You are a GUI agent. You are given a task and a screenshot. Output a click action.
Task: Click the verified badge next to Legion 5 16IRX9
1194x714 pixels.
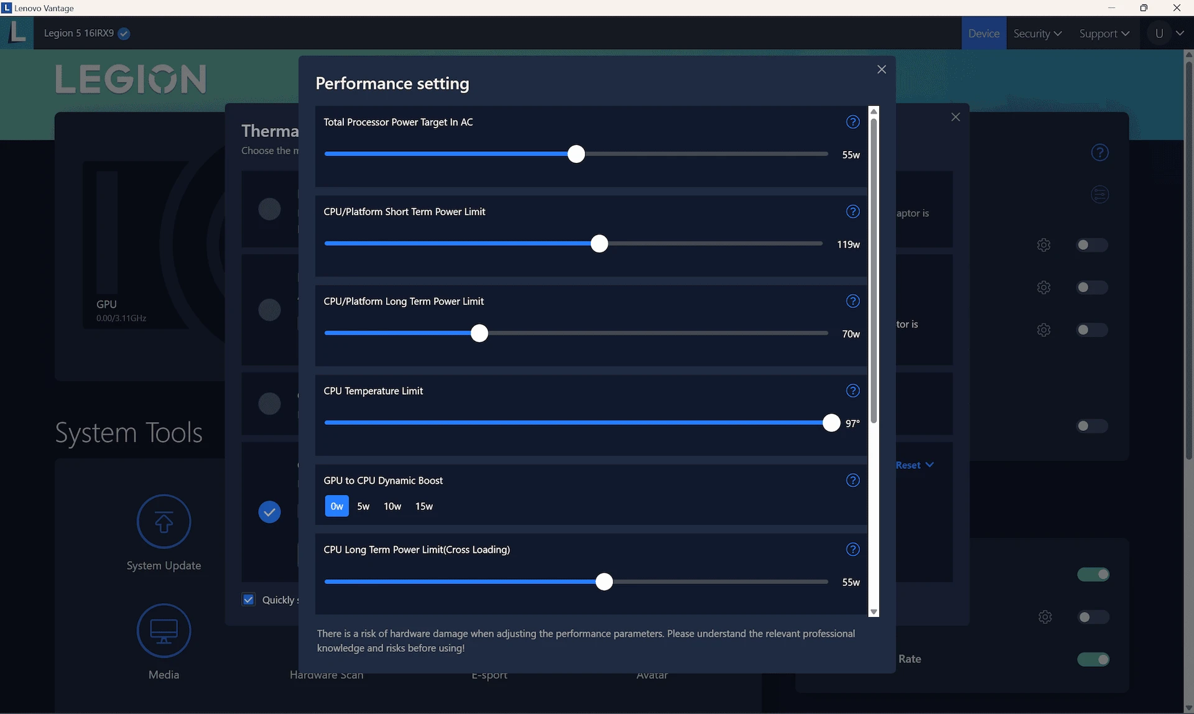(124, 34)
